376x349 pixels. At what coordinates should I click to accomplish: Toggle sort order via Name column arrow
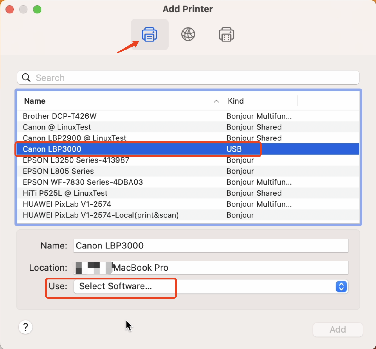[216, 101]
